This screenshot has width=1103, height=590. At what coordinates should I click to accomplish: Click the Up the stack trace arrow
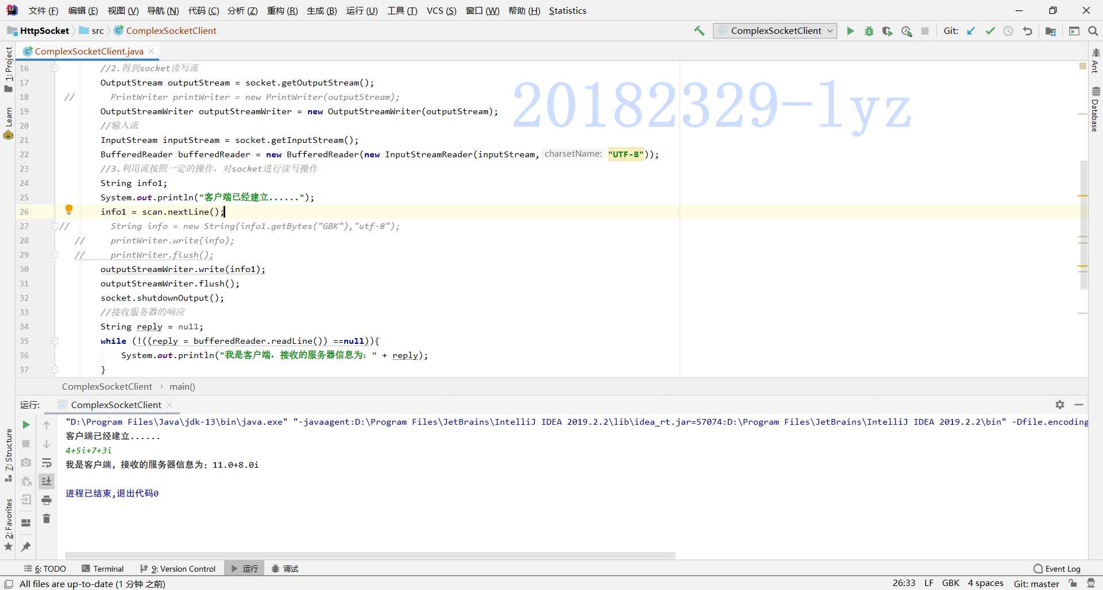(47, 425)
